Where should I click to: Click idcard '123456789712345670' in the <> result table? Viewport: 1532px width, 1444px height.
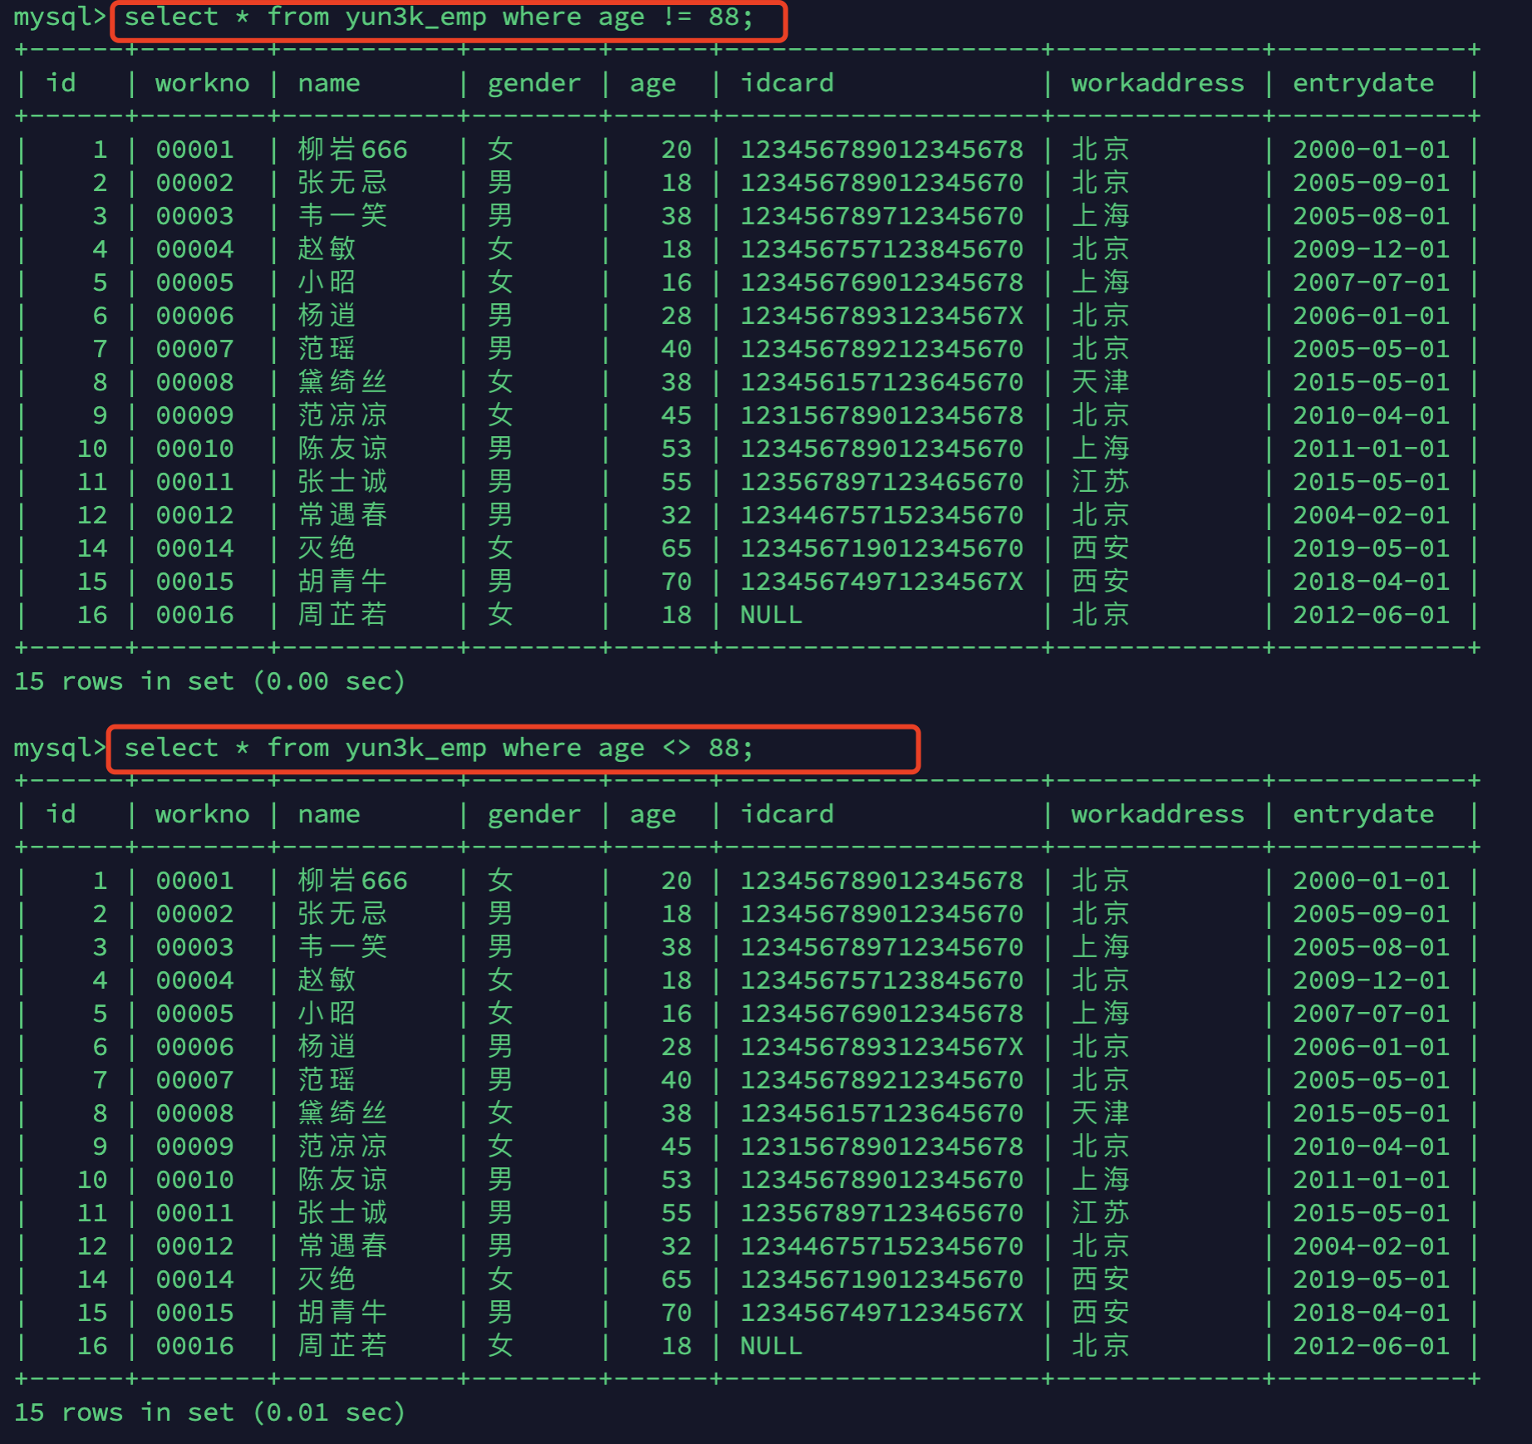pyautogui.click(x=881, y=947)
